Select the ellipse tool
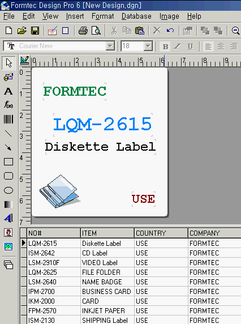This screenshot has width=241, height=324. coord(8,190)
